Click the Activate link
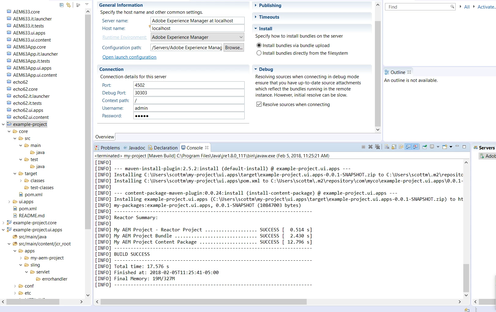 tap(487, 7)
